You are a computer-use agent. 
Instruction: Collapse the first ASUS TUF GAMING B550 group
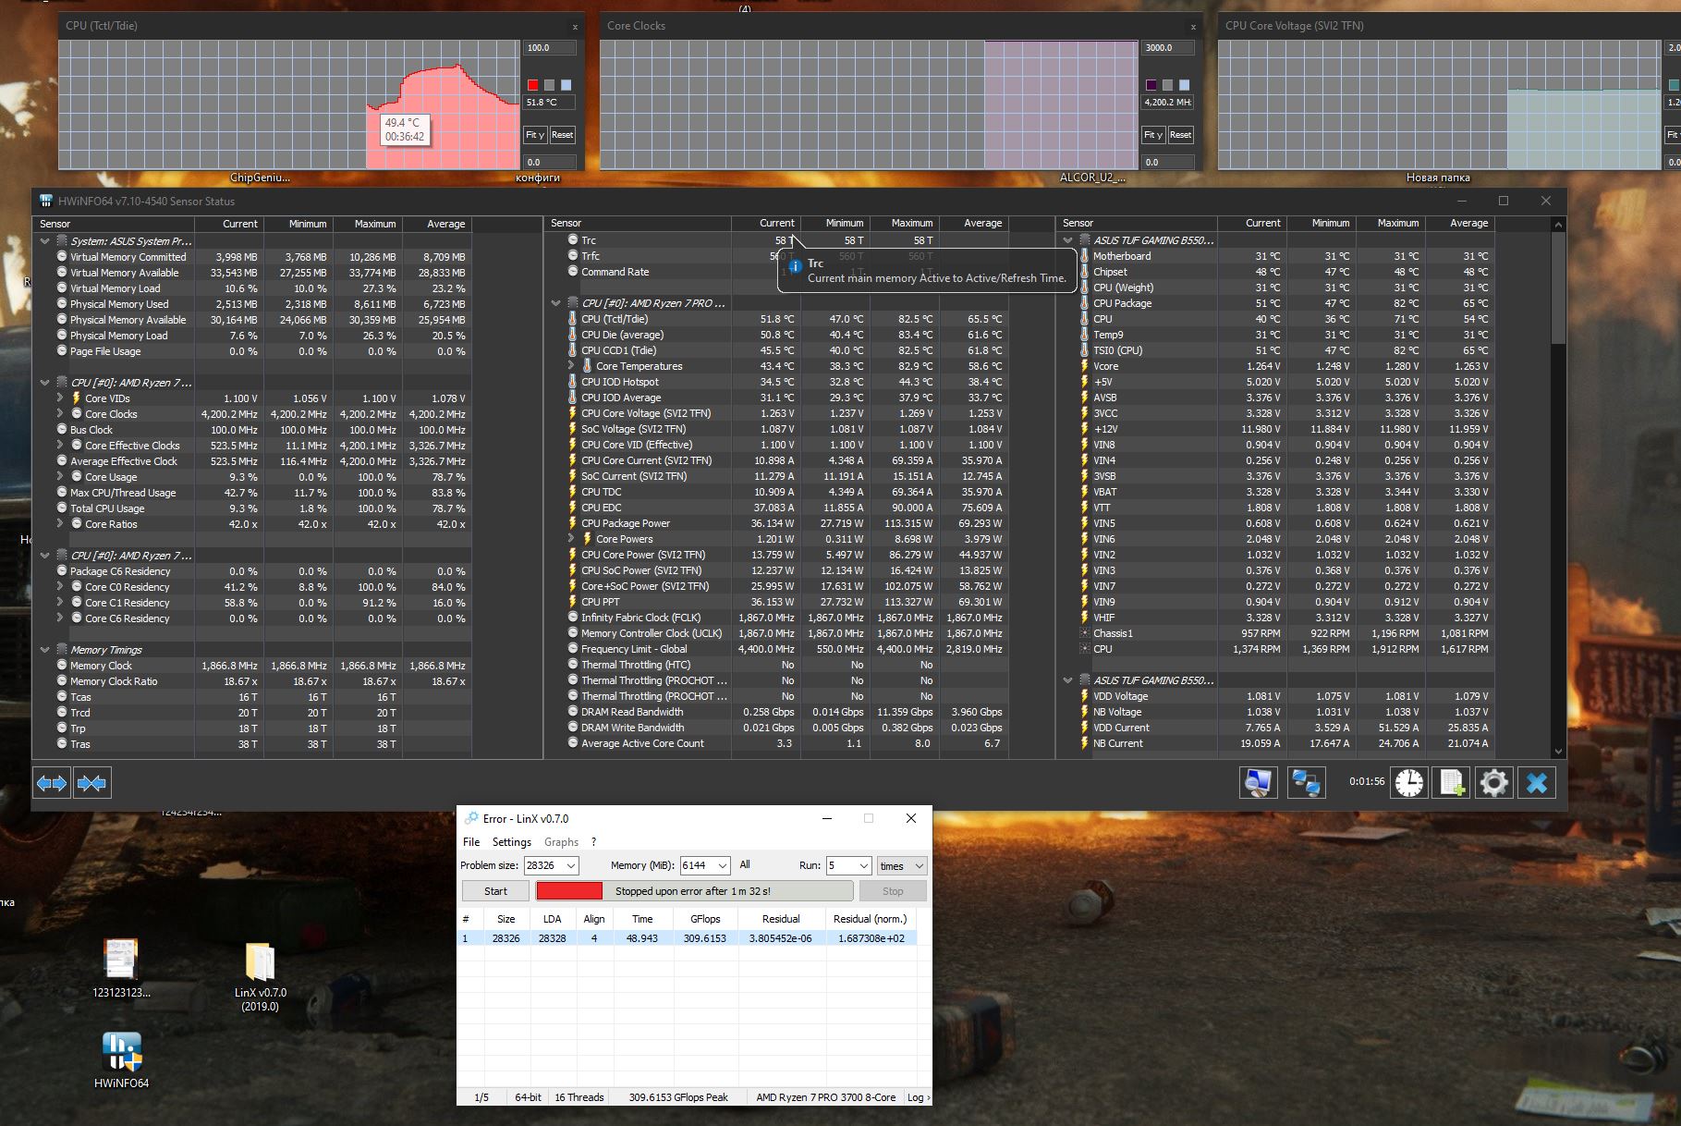1068,240
